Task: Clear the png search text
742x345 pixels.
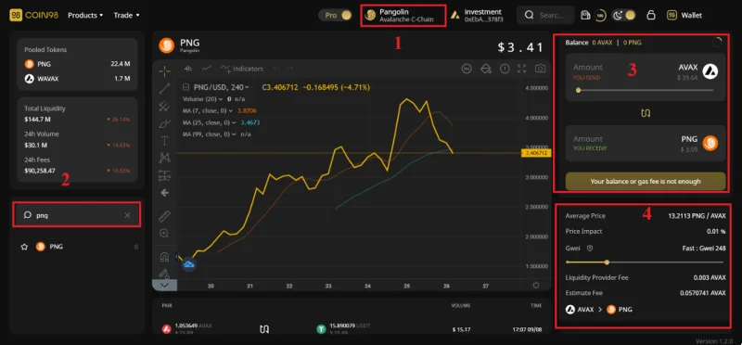Action: coord(127,215)
